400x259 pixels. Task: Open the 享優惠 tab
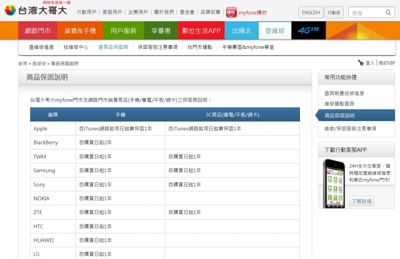(x=161, y=31)
